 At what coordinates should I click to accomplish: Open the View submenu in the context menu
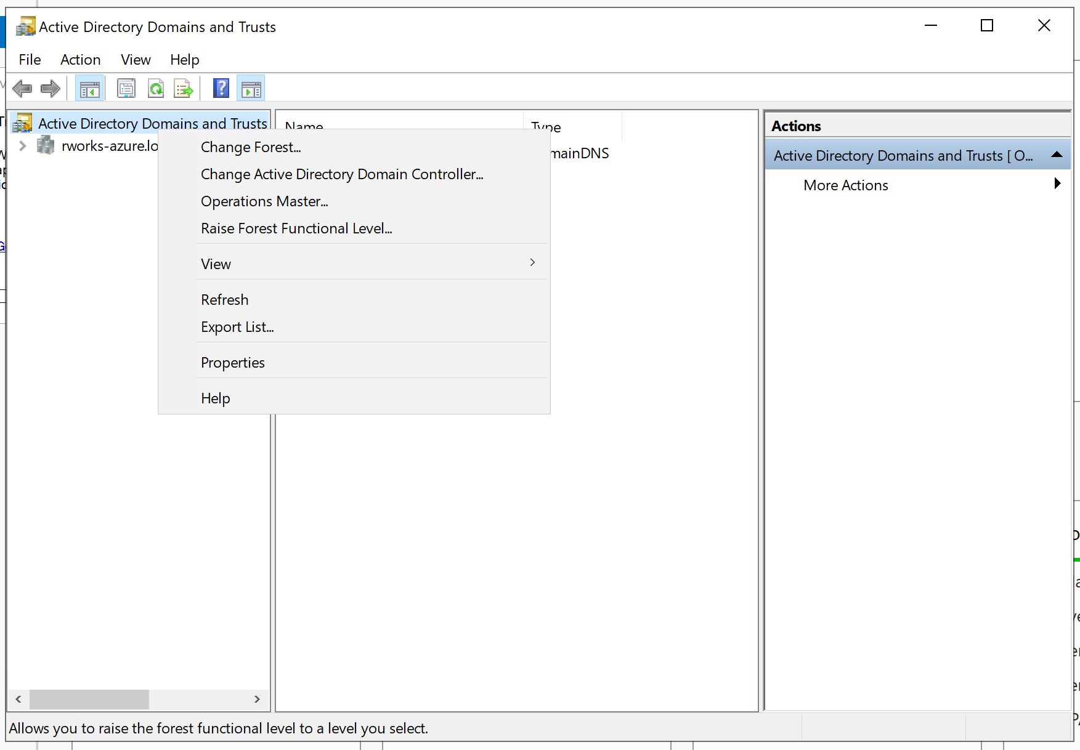coord(354,264)
